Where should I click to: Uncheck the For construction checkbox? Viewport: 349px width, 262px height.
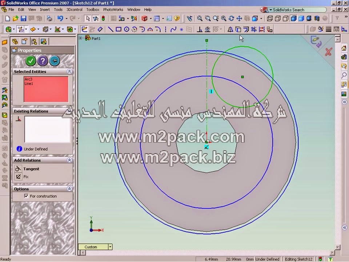tap(26, 196)
